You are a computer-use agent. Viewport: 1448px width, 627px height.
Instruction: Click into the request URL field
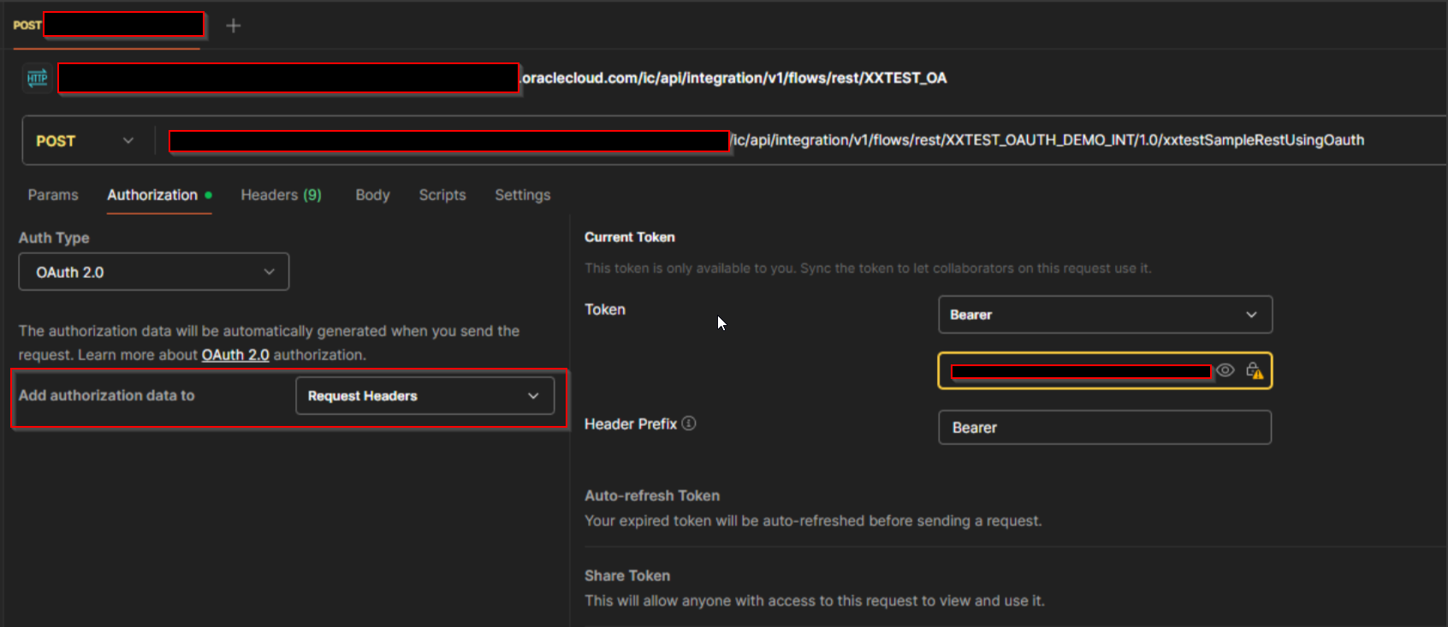click(x=801, y=140)
